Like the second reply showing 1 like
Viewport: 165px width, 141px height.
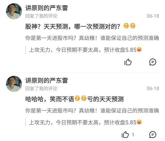pos(125,135)
